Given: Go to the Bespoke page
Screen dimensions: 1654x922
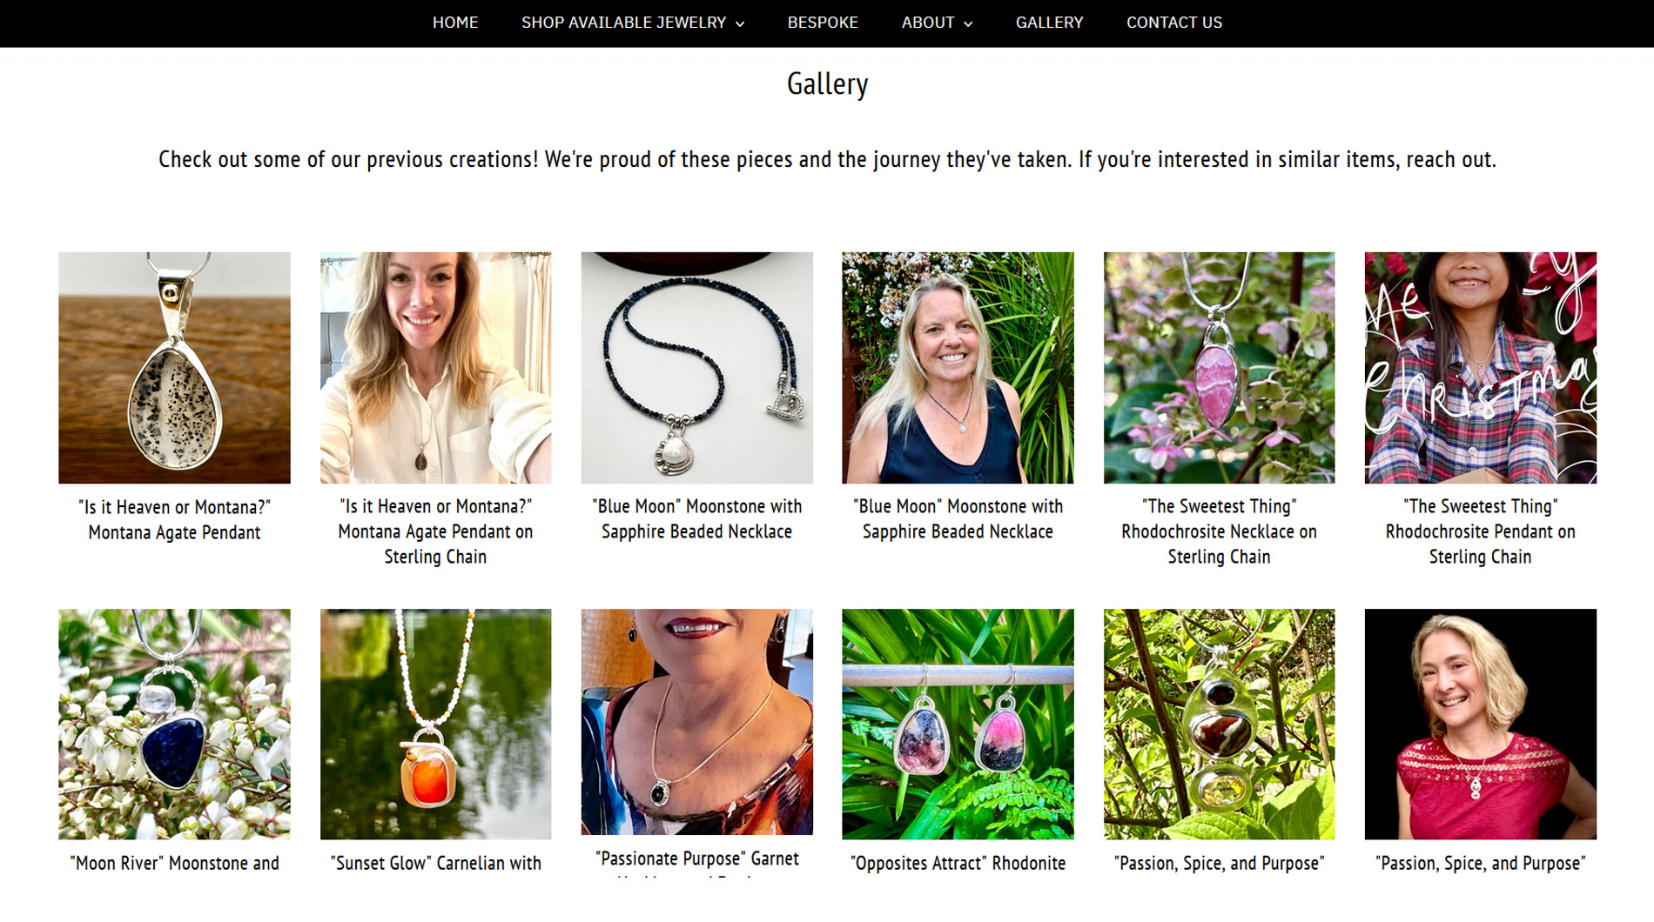Looking at the screenshot, I should point(822,23).
